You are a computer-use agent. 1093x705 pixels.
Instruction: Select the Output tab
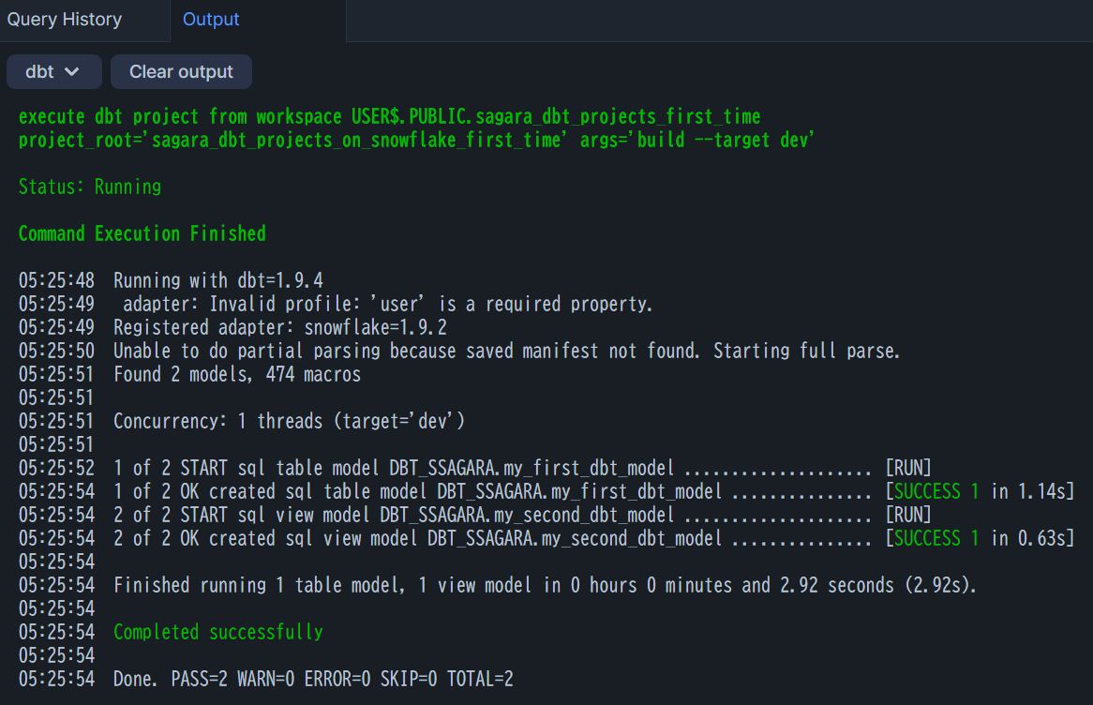click(x=211, y=20)
